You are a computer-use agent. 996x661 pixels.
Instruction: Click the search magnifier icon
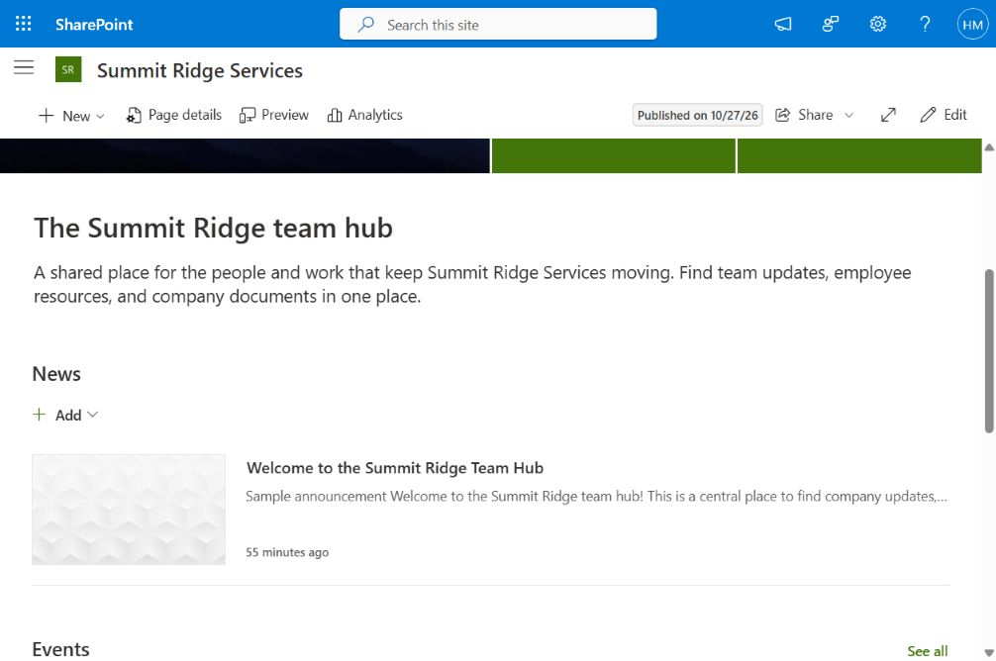pos(366,24)
